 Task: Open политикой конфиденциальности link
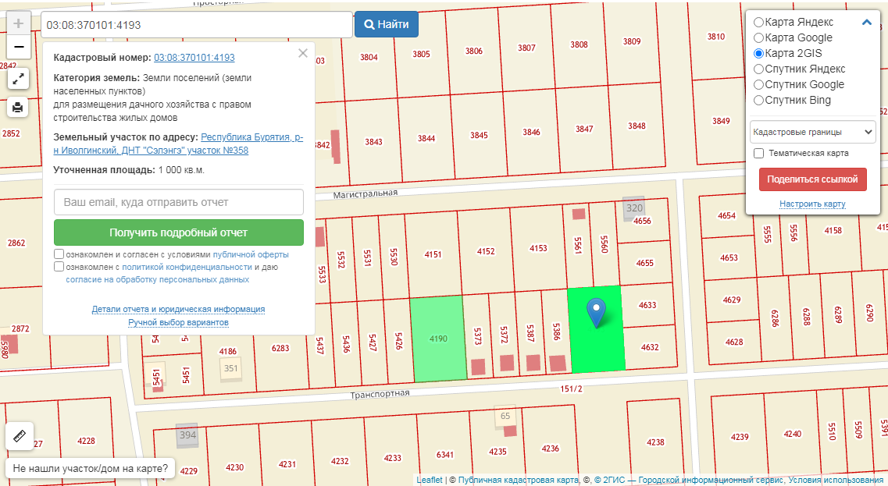187,267
